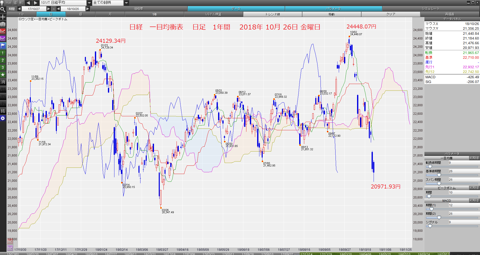480x255 pixels.
Task: Click the end date field 18/10/26
Action: (x=73, y=9)
